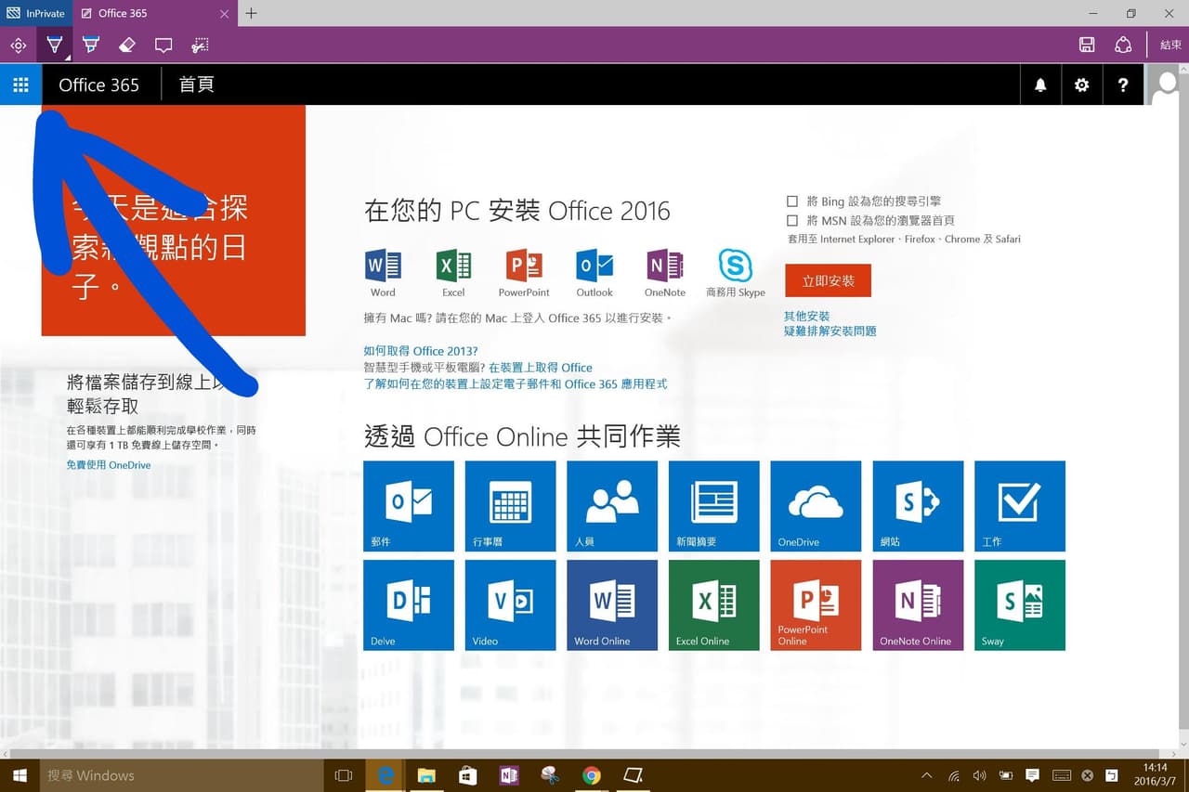The height and width of the screenshot is (792, 1189).
Task: Click the 商務用 Skype icon
Action: pyautogui.click(x=735, y=266)
